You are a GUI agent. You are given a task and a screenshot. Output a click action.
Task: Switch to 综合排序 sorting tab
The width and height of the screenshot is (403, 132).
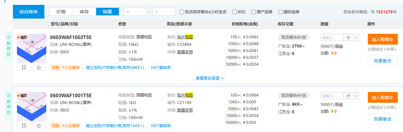point(28,12)
